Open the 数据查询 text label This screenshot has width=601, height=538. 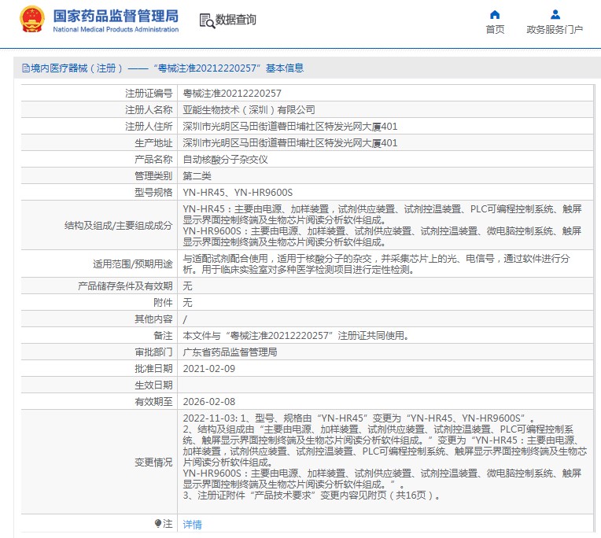tap(236, 20)
